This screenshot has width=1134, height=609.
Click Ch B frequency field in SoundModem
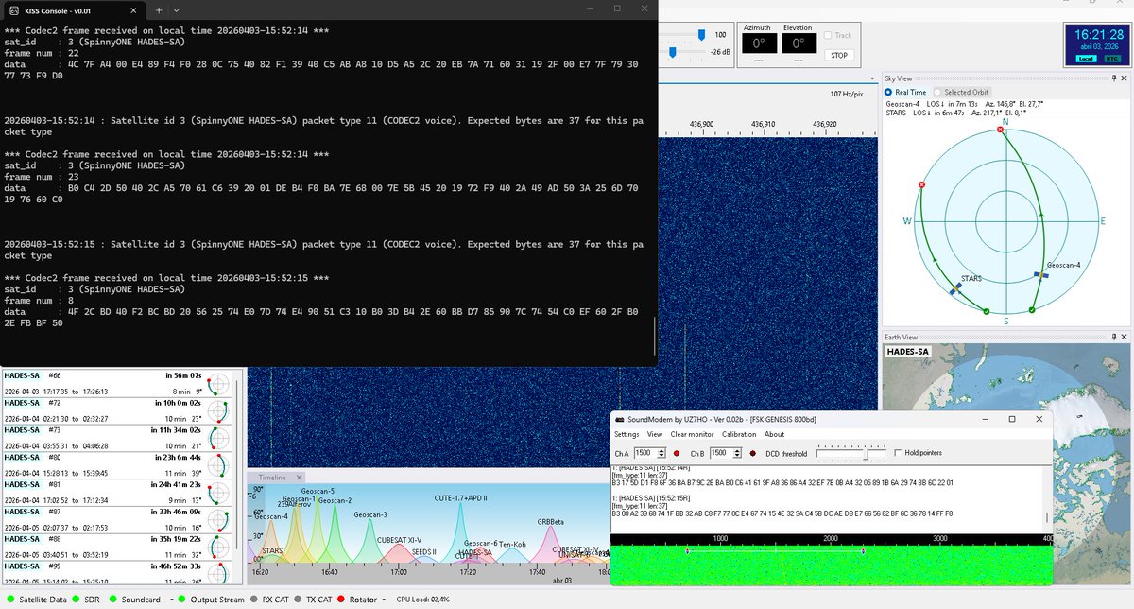coord(721,453)
